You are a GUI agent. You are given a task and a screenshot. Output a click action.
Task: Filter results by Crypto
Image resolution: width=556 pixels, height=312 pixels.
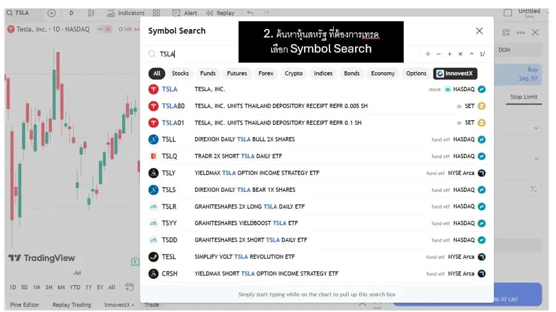tap(293, 73)
